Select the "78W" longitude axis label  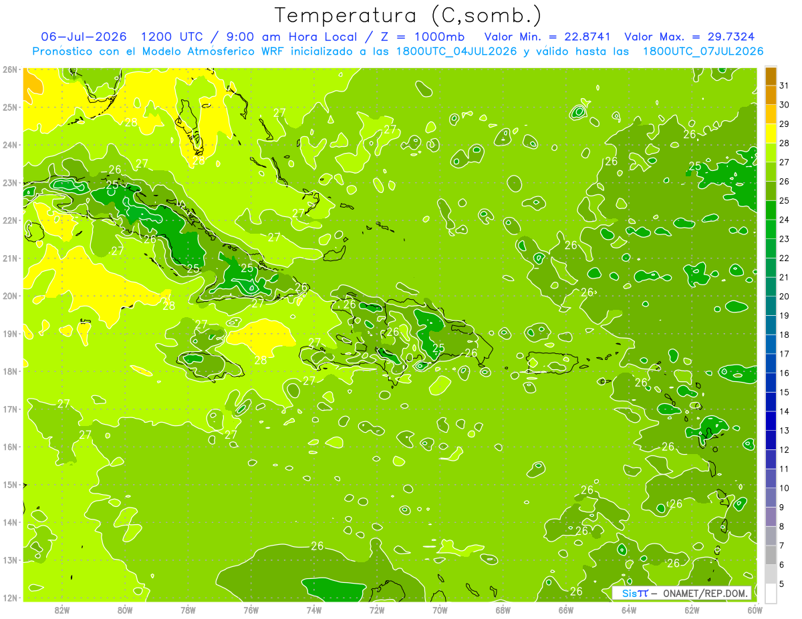(188, 610)
